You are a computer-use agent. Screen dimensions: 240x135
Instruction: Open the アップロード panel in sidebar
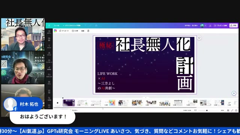click(x=49, y=61)
